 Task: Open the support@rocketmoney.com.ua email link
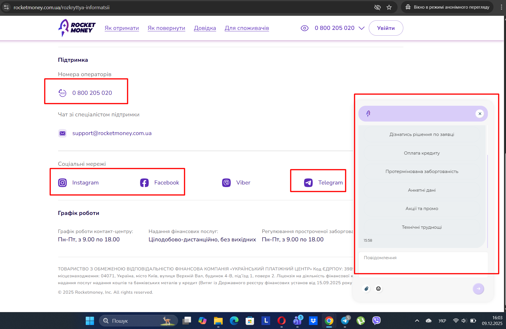pos(112,133)
